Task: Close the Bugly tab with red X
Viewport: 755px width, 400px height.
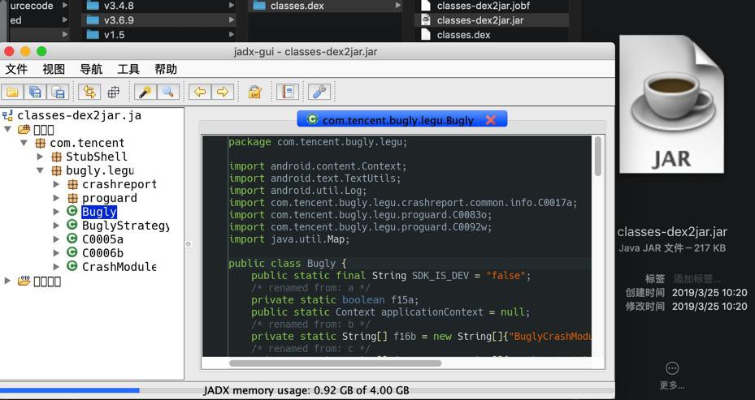Action: [491, 120]
